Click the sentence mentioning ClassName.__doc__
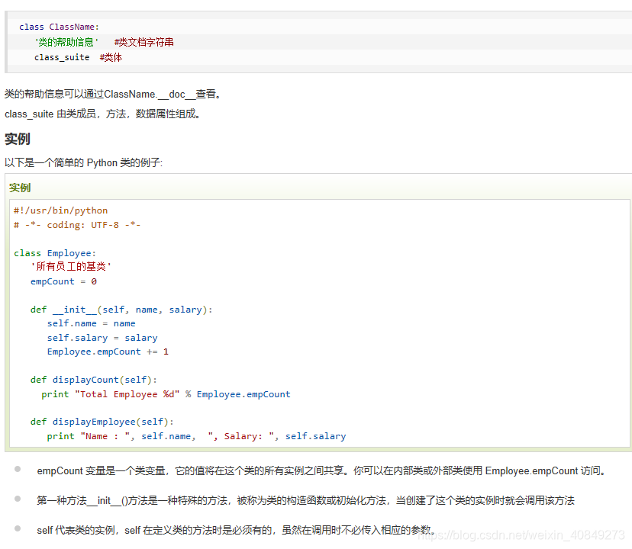 pyautogui.click(x=113, y=95)
